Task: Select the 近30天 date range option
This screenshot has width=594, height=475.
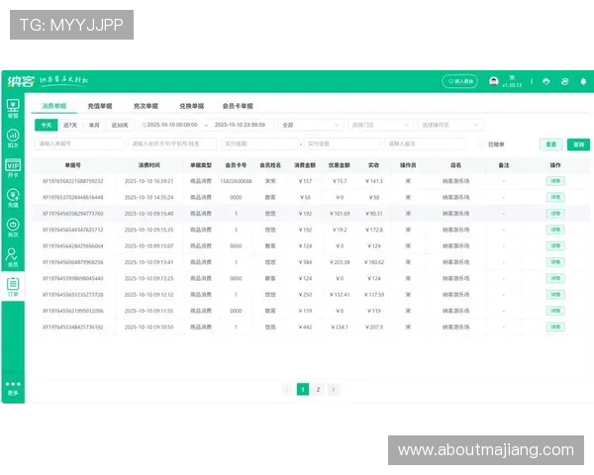Action: coord(120,126)
